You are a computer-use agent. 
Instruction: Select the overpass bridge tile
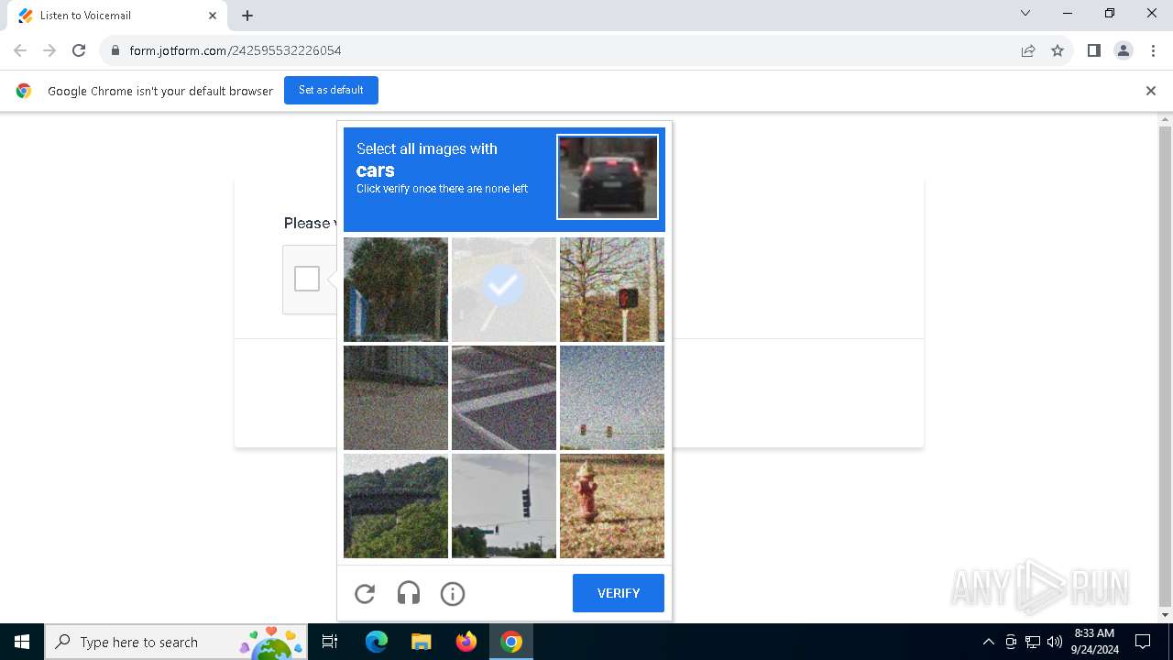[x=396, y=506]
